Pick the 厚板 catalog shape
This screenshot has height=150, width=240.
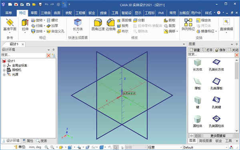tap(198, 84)
